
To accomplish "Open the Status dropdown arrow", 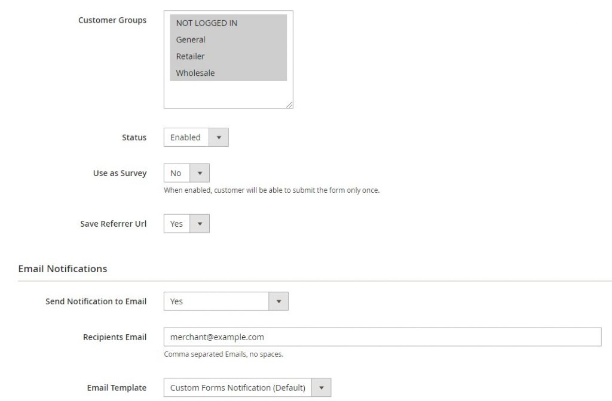I will click(219, 137).
